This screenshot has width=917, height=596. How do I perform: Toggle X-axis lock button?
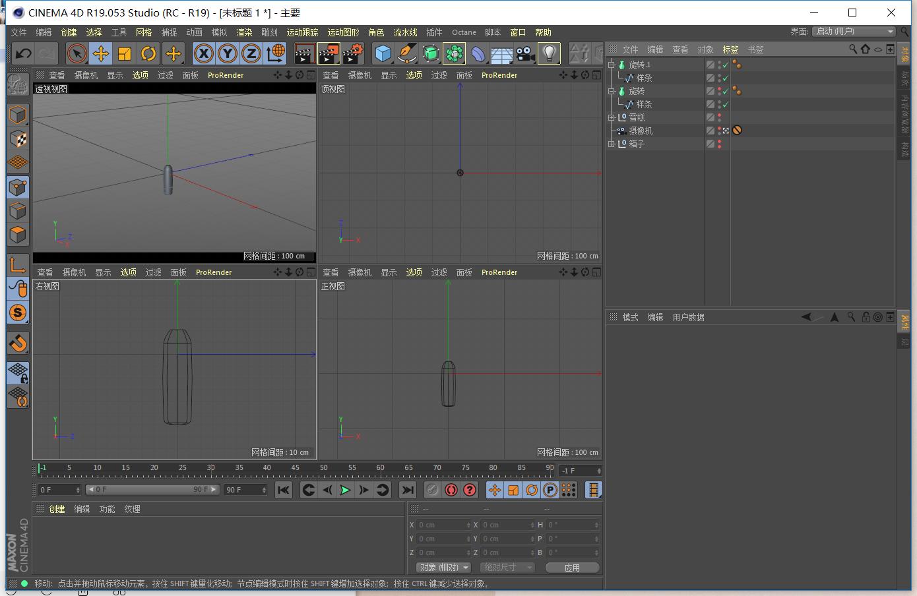click(x=204, y=53)
